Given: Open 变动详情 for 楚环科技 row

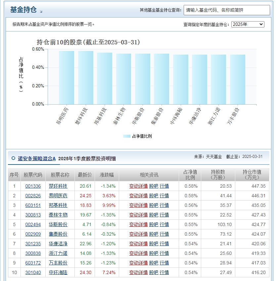Looking at the screenshot, I should click(x=138, y=186).
